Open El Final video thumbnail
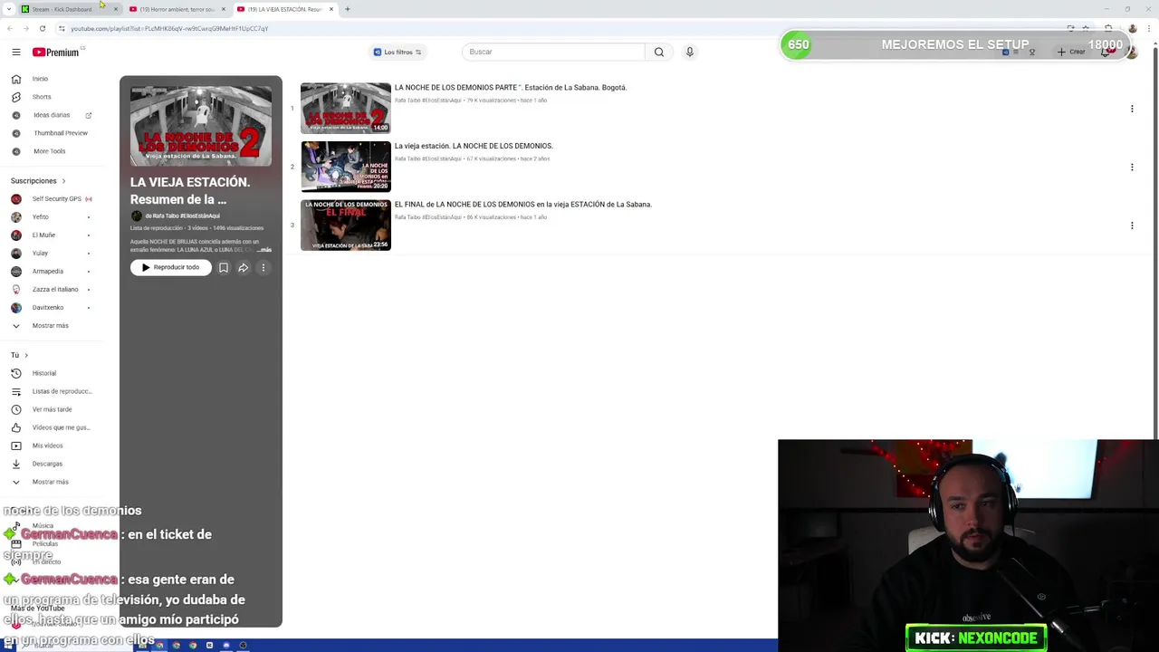Image resolution: width=1159 pixels, height=652 pixels. 346,225
